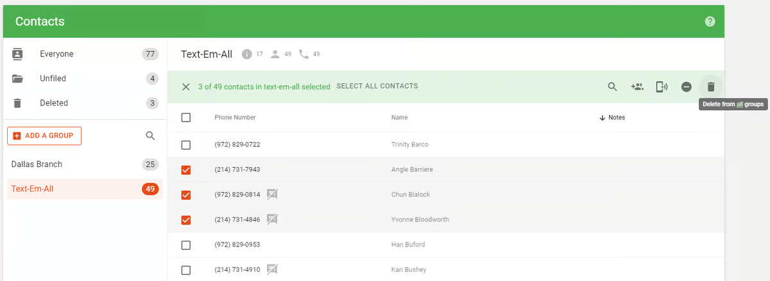Image resolution: width=770 pixels, height=281 pixels.
Task: Click the search groups magnifier in sidebar
Action: pos(151,136)
